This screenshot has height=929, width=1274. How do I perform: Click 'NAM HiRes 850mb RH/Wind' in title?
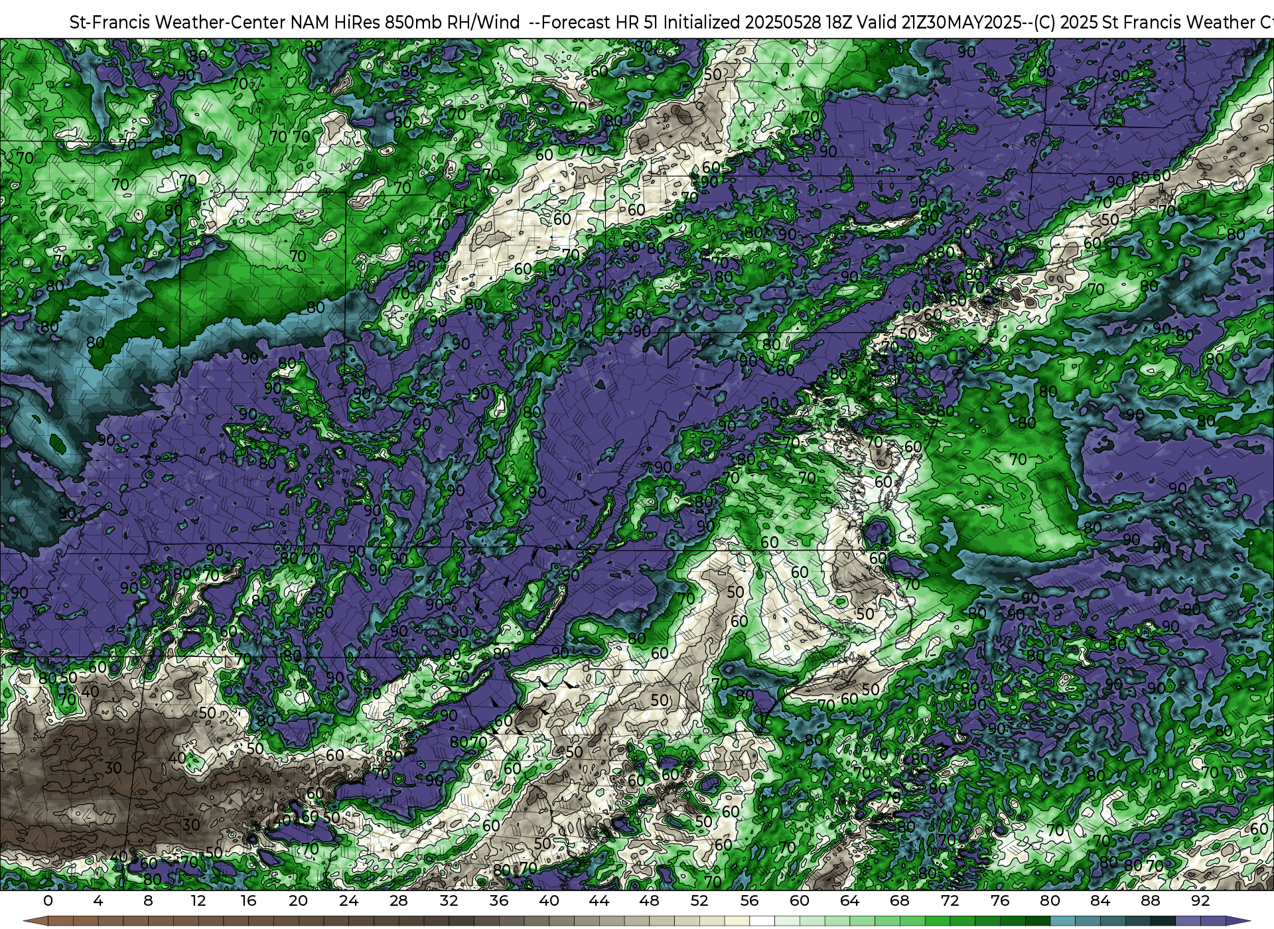pyautogui.click(x=405, y=23)
